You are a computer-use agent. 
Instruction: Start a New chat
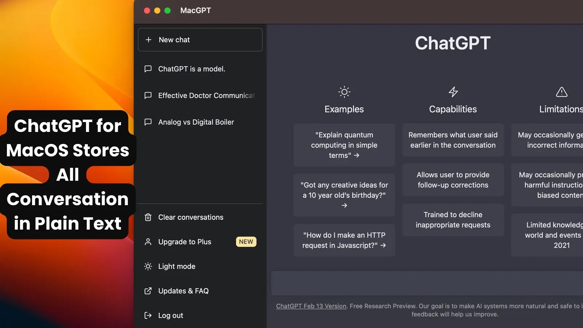click(200, 40)
